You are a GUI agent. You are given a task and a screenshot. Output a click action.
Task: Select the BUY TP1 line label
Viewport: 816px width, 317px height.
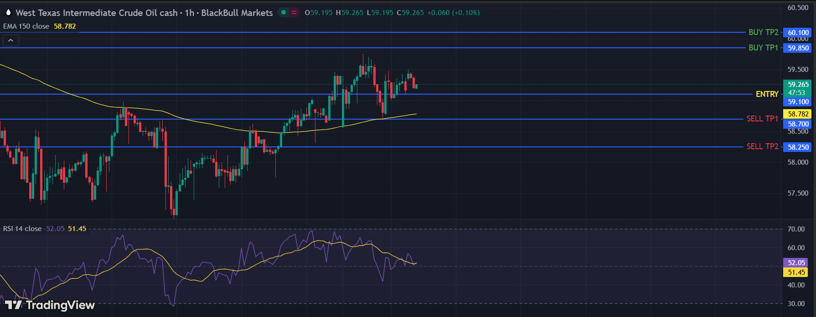pyautogui.click(x=763, y=48)
